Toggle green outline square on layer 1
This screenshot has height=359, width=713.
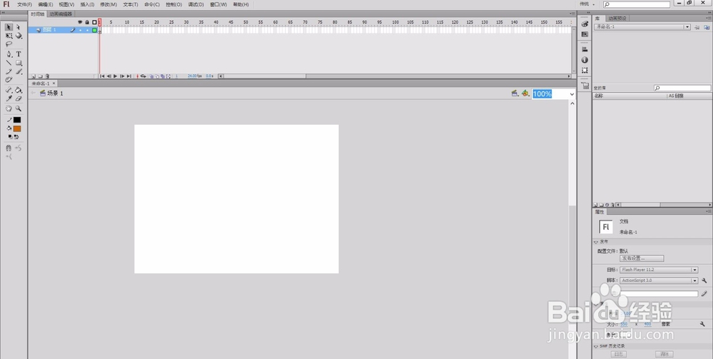[94, 30]
